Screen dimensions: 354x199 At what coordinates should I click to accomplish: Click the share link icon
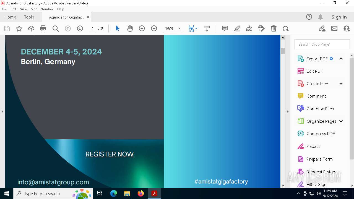(x=322, y=28)
